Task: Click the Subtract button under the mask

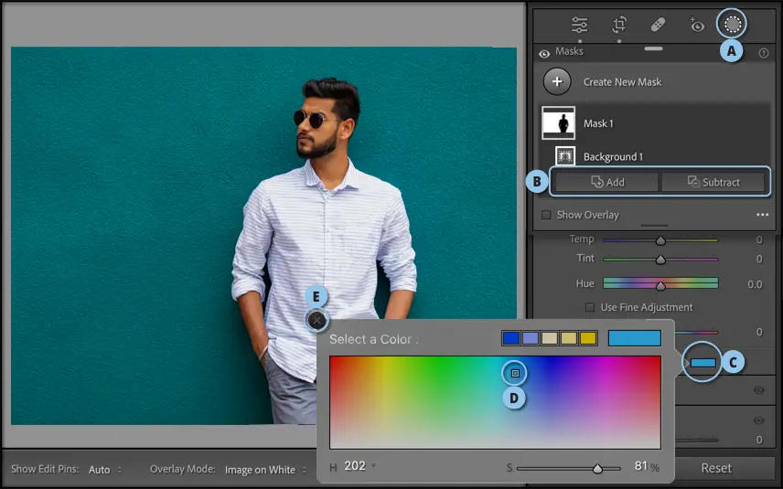Action: coord(713,182)
